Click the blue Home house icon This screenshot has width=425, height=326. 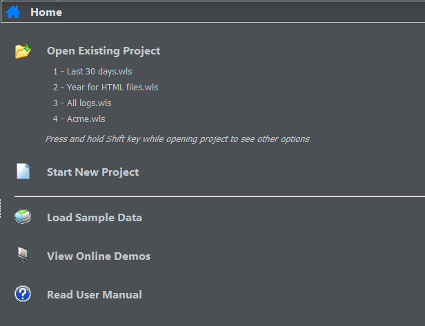[x=13, y=12]
